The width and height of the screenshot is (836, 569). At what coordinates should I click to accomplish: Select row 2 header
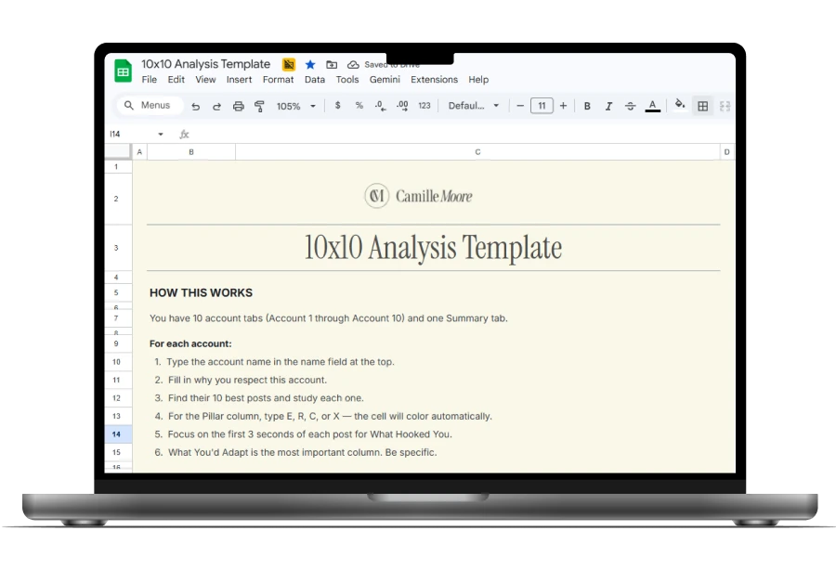(x=118, y=199)
